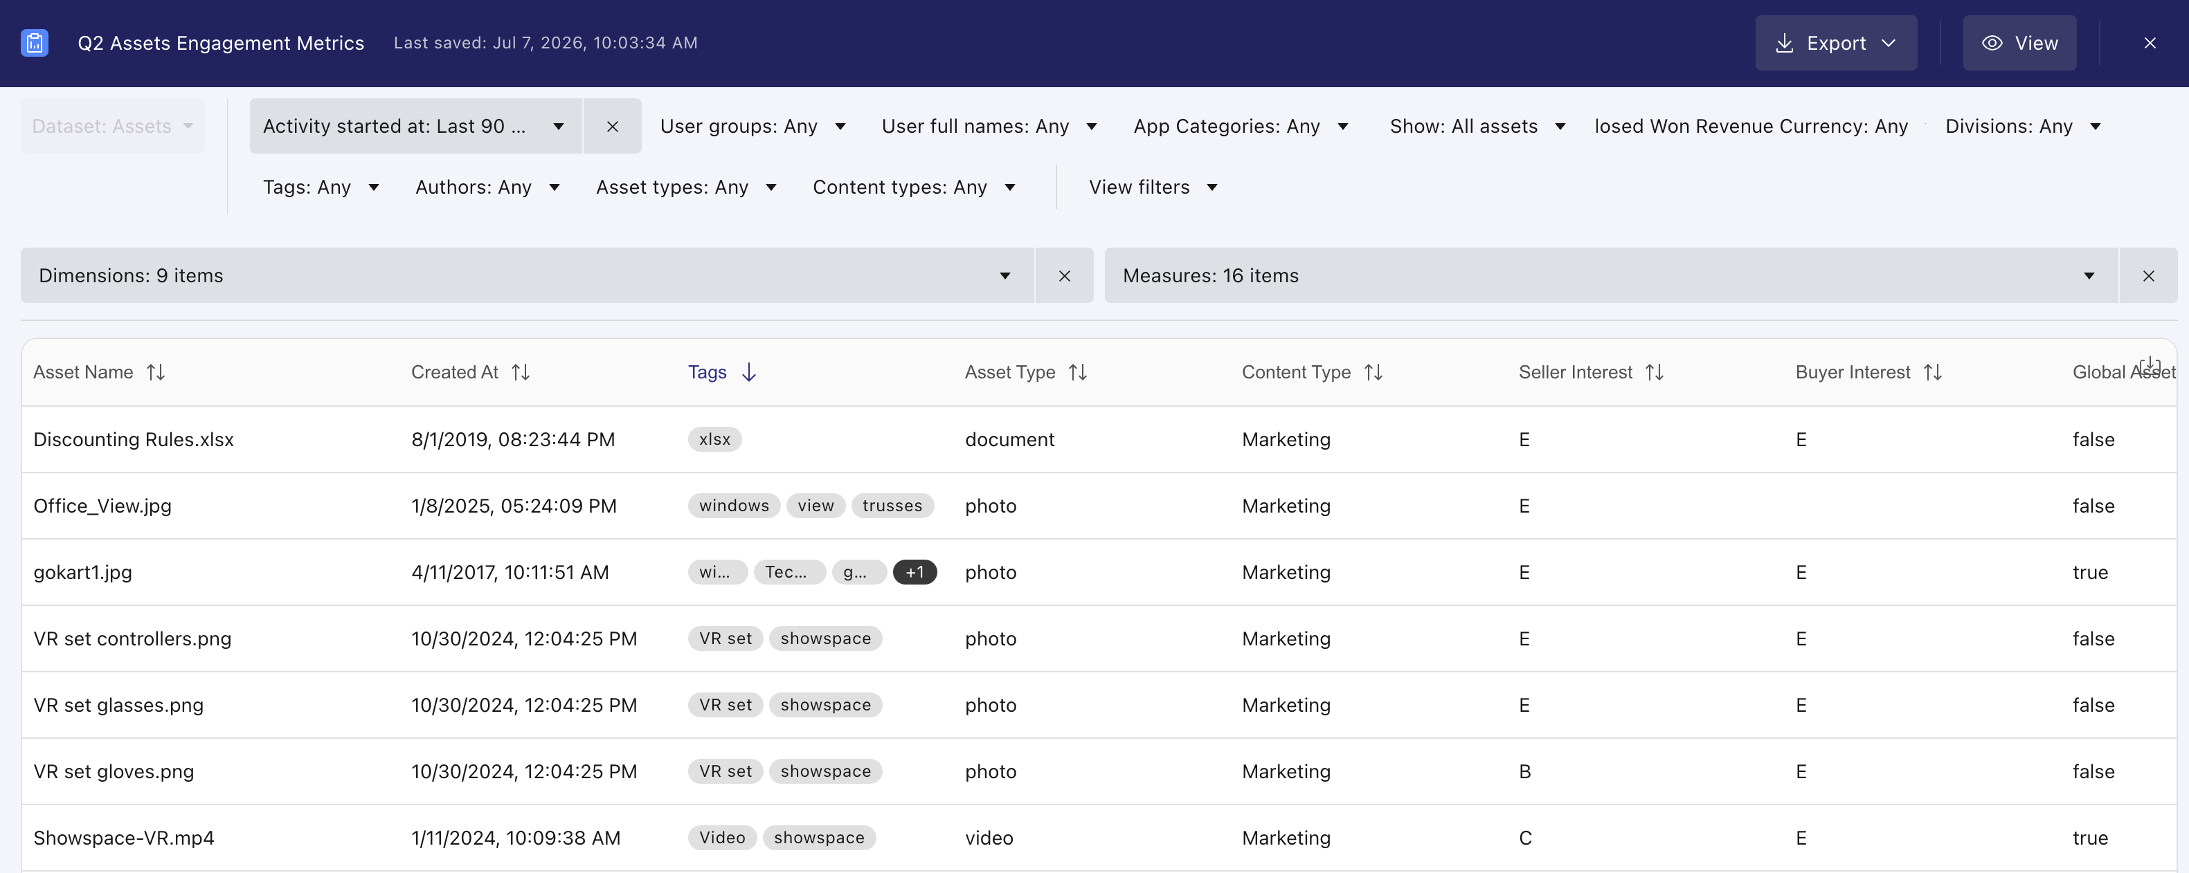Screen dimensions: 2189x873
Task: Click created date 8/1/2019, 08:23:44 PM
Action: click(x=513, y=439)
